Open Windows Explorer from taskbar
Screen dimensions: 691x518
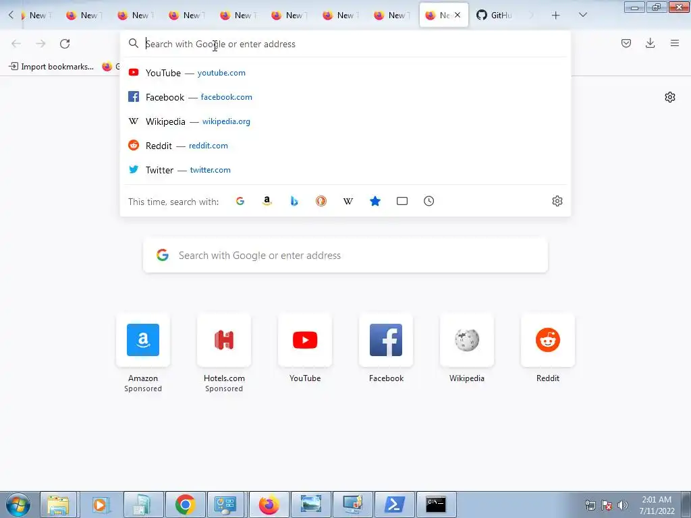coord(59,505)
